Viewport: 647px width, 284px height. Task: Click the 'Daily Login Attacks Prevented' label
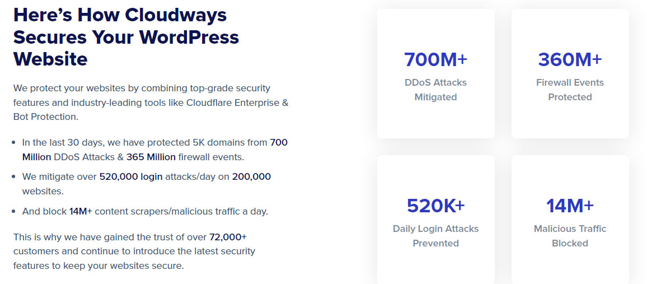(436, 236)
